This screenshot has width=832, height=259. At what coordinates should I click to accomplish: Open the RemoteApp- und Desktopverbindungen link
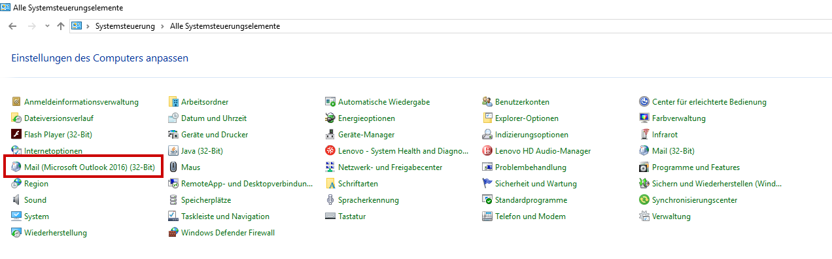coord(247,184)
